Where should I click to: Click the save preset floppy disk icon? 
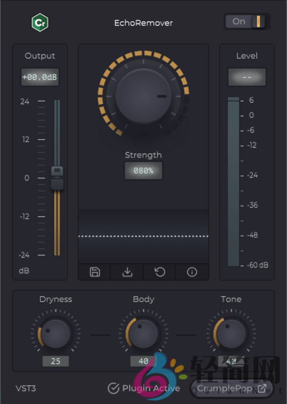(95, 272)
